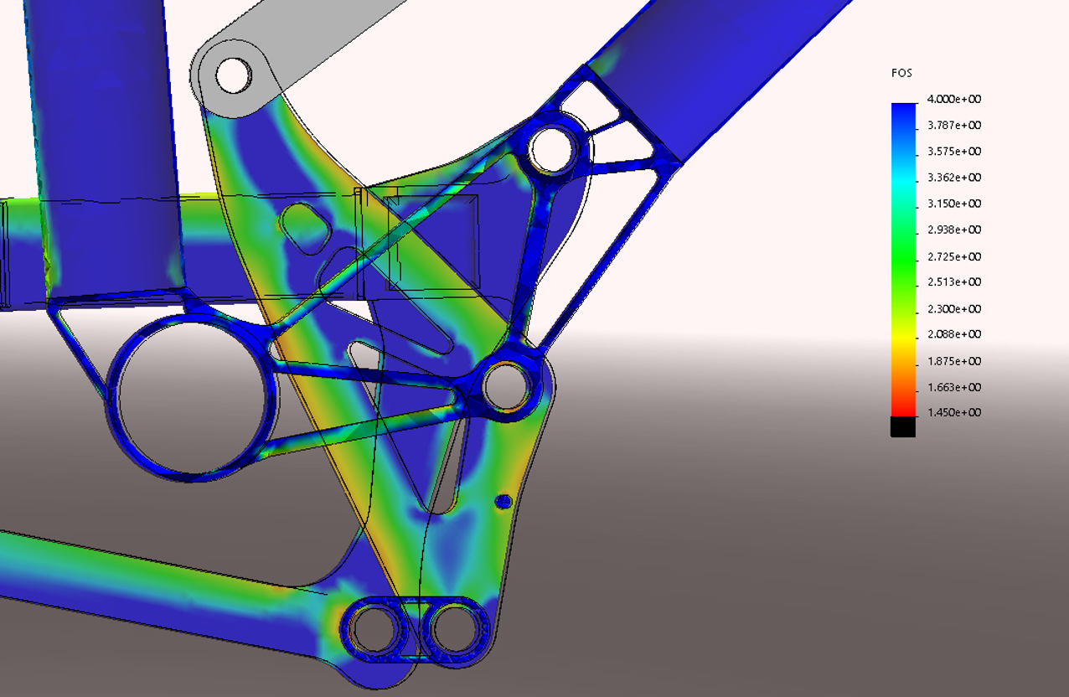Pick the upper pivot hole near the gusset
Screen dimensions: 1069x697
[x=553, y=148]
